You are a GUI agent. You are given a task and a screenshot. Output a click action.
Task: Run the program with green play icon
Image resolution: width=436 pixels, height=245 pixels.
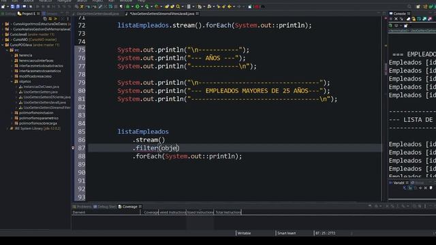point(138,6)
